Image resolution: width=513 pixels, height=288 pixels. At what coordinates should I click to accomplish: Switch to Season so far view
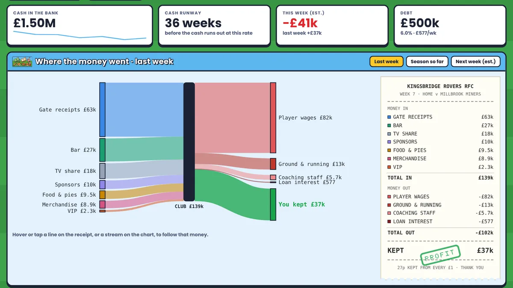pyautogui.click(x=427, y=61)
